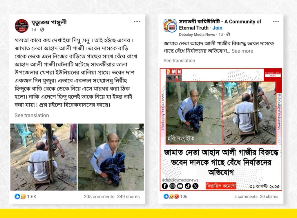The width and height of the screenshot is (297, 218).
Task: Click the Instagram icon in news graphic
Action: point(172,186)
